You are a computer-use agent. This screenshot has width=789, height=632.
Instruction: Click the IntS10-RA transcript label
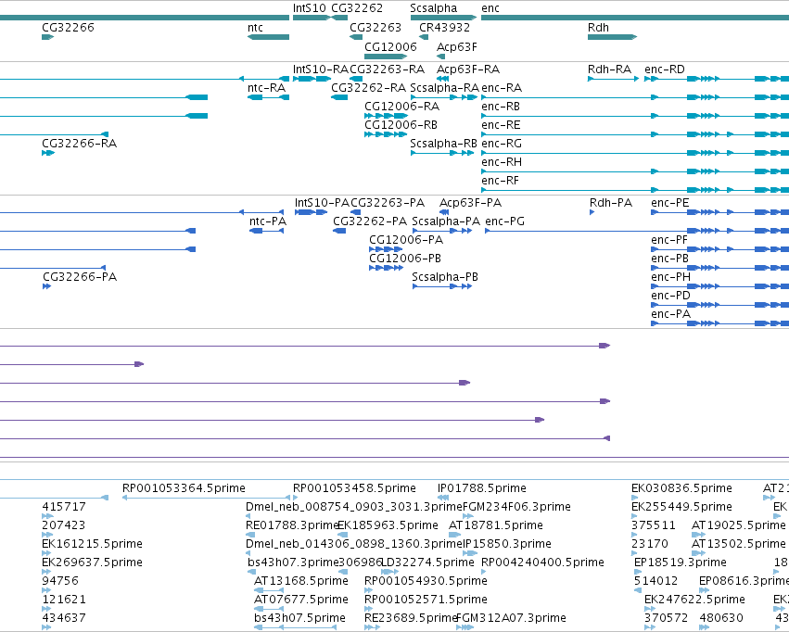pyautogui.click(x=321, y=70)
